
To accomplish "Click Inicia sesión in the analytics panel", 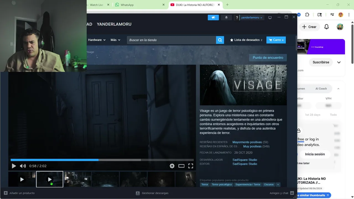I will [315, 154].
